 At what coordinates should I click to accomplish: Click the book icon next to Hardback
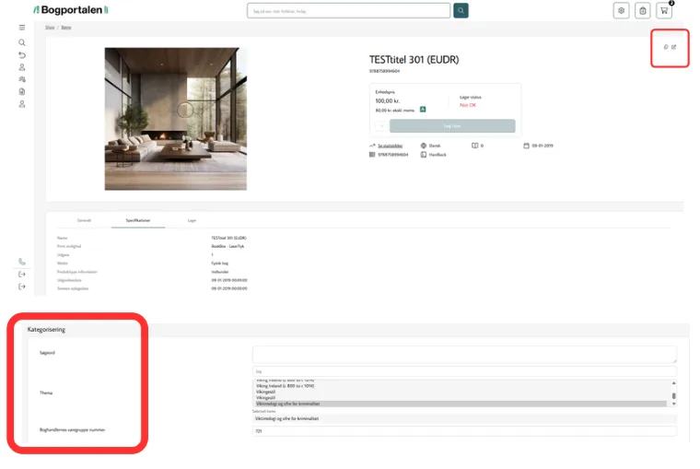point(423,155)
